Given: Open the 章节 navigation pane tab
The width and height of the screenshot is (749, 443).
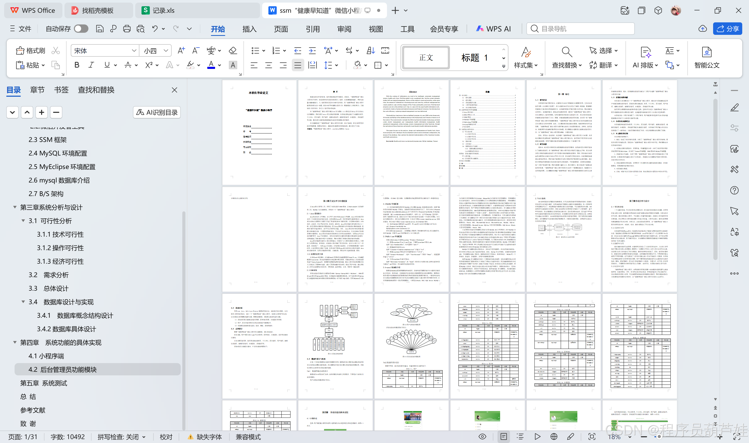Looking at the screenshot, I should (37, 90).
